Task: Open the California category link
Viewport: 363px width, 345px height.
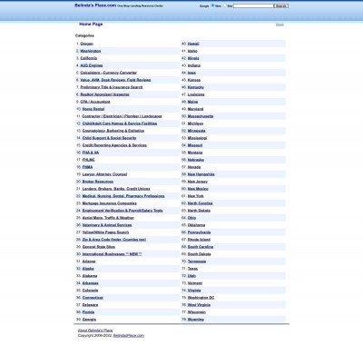Action: 89,58
